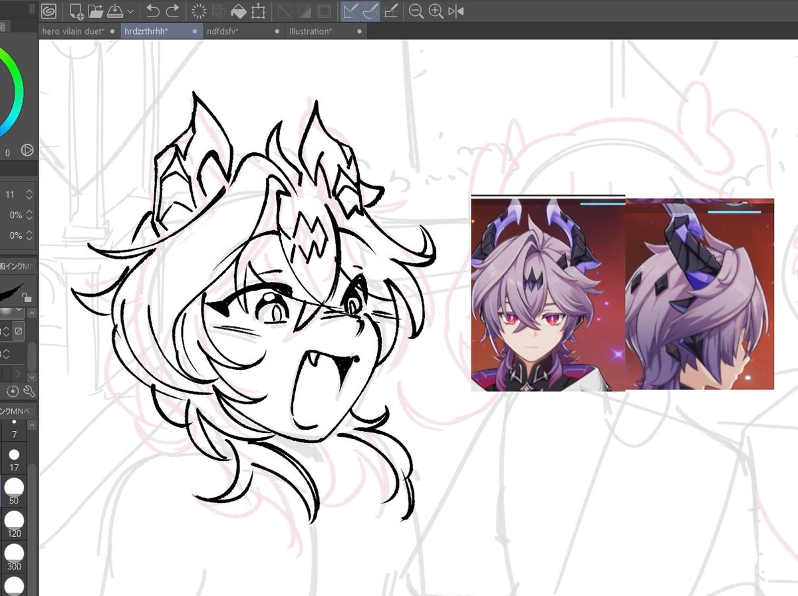Viewport: 798px width, 596px height.
Task: Toggle the slashed-square property button
Action: click(x=19, y=330)
